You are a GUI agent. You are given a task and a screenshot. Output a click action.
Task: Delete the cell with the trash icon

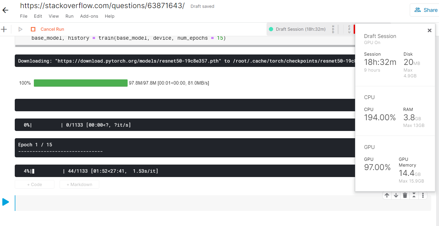pos(405,195)
